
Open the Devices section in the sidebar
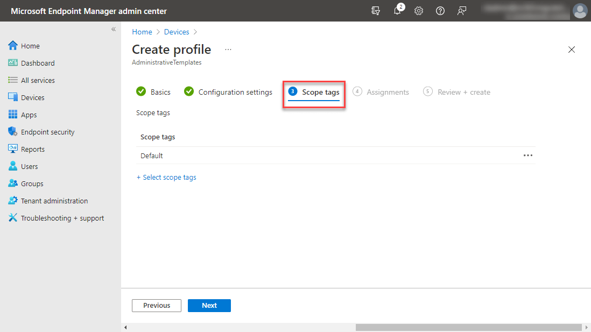point(32,97)
